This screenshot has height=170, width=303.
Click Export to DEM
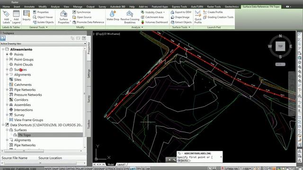[181, 12]
